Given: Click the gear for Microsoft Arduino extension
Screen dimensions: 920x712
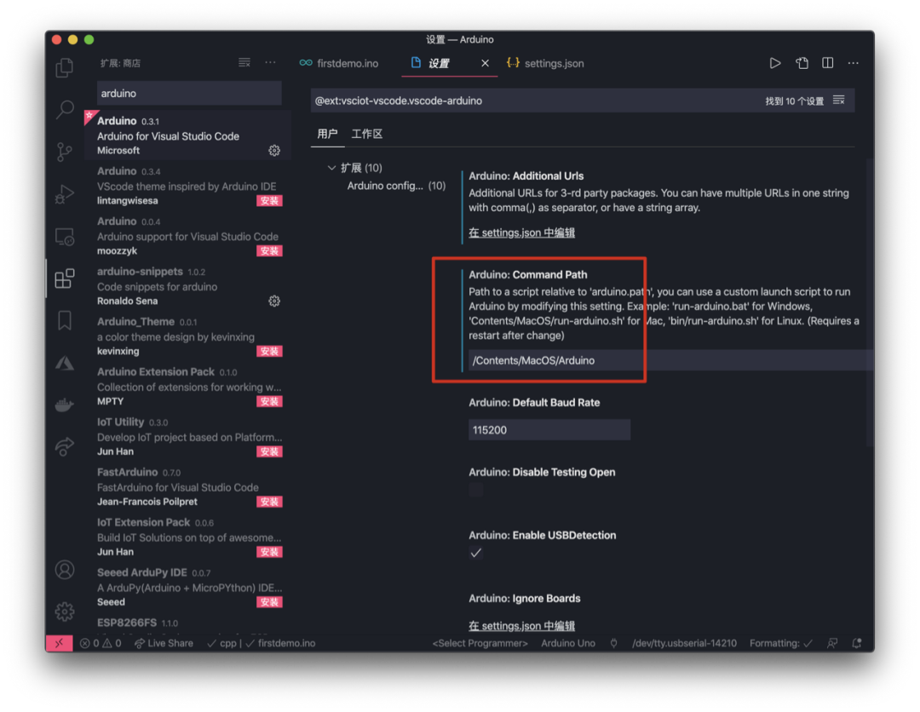Looking at the screenshot, I should coord(274,151).
